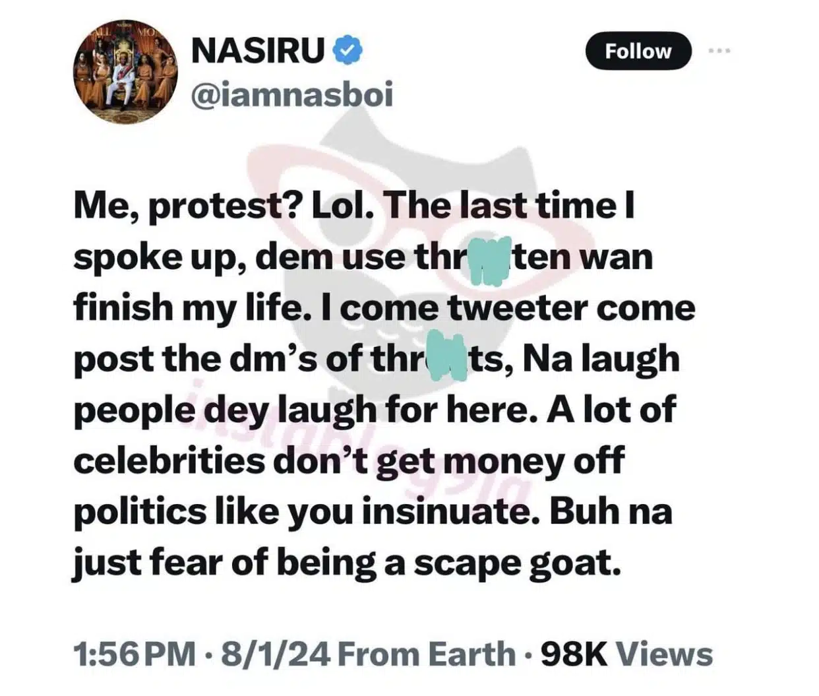Image resolution: width=819 pixels, height=696 pixels.
Task: Click the NASIRU display name
Action: [258, 51]
